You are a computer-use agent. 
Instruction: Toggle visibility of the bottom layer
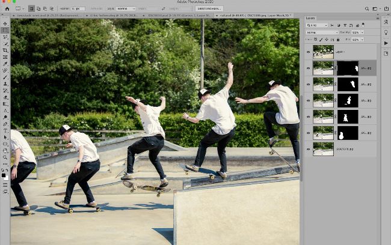(x=308, y=149)
